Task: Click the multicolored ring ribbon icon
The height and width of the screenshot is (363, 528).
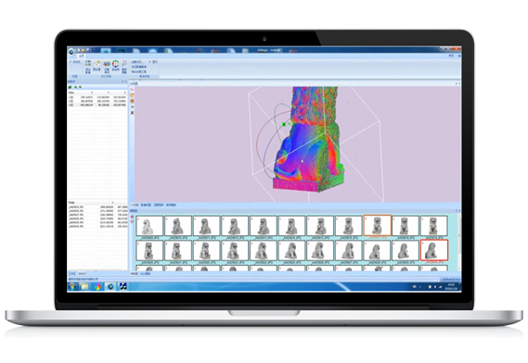Action: pos(115,65)
